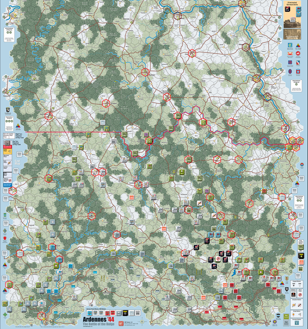Select green counter with white pin symbol
Screen dimensions: 308x329
pyautogui.click(x=182, y=172)
